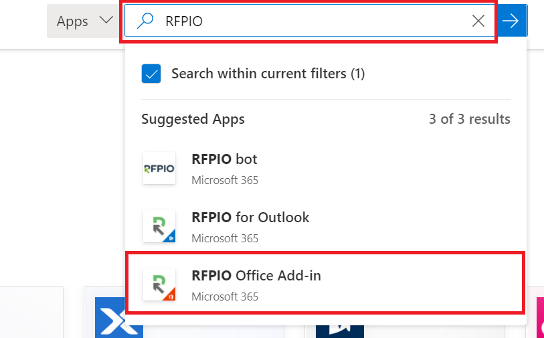
Task: Click the magnifying glass search icon
Action: (145, 21)
